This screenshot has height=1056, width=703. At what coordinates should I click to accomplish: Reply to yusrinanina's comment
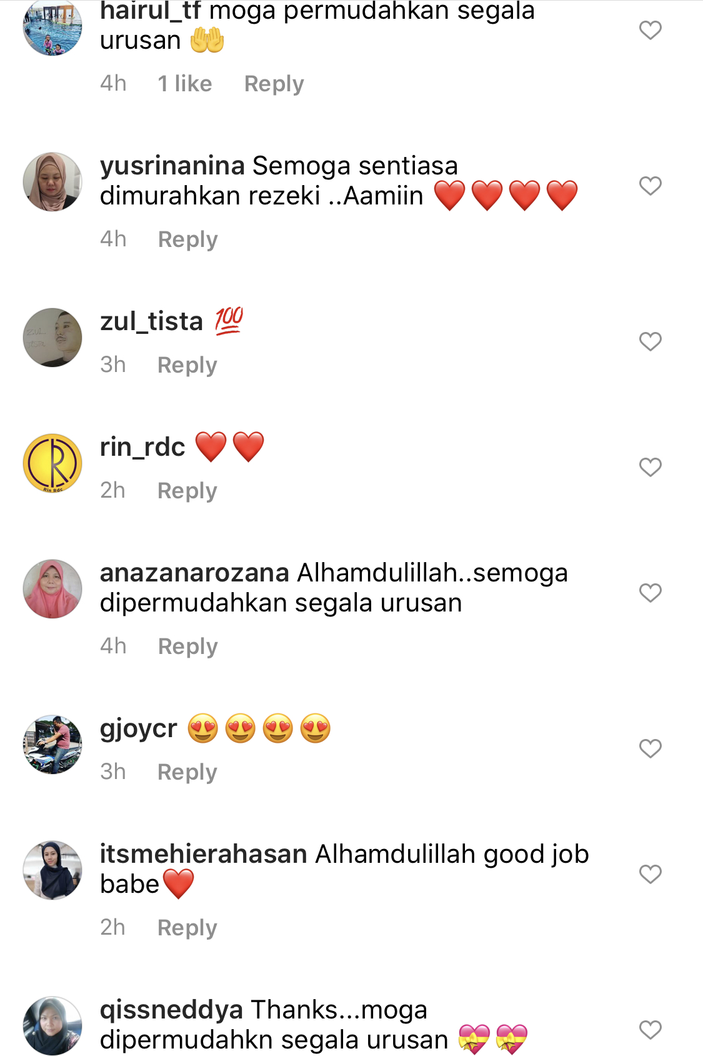[x=187, y=239]
